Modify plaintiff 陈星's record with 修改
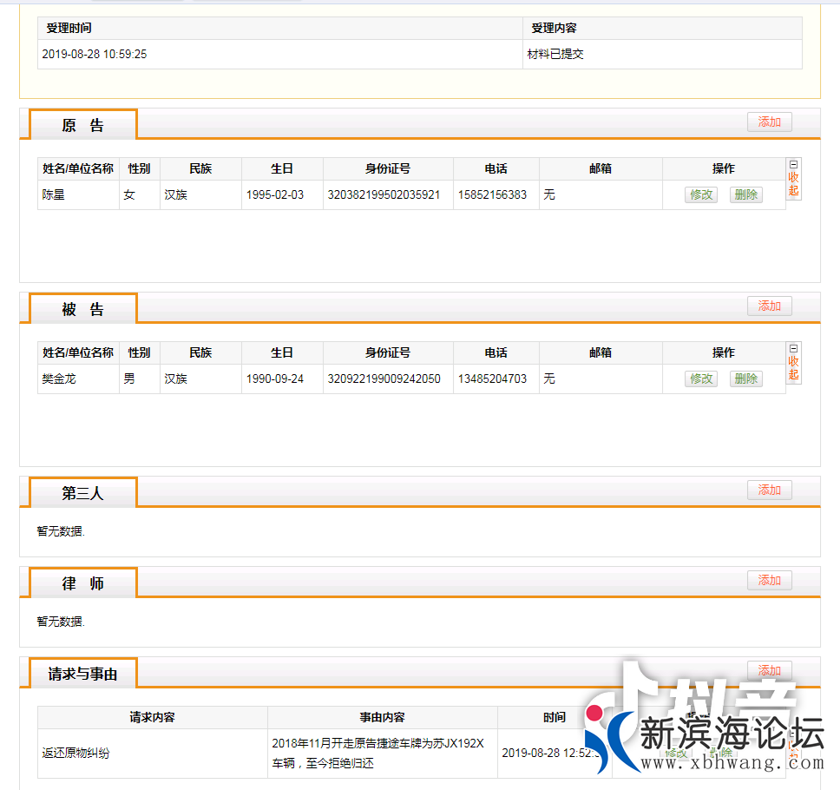840x790 pixels. point(701,194)
